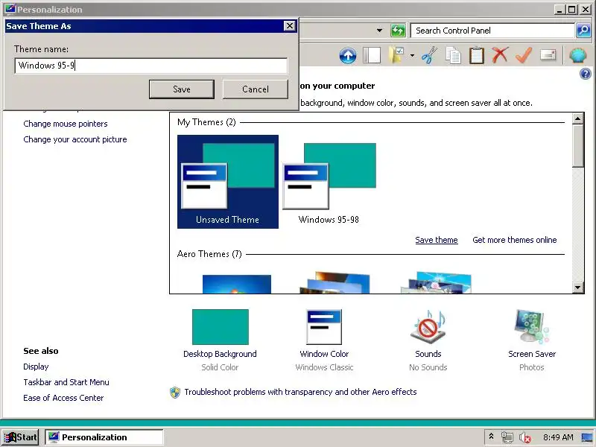
Task: Click the theme list scroll down arrow
Action: [578, 288]
